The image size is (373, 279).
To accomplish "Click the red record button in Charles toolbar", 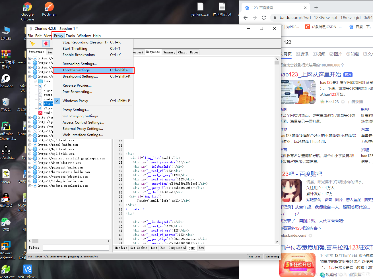I will pyautogui.click(x=46, y=43).
